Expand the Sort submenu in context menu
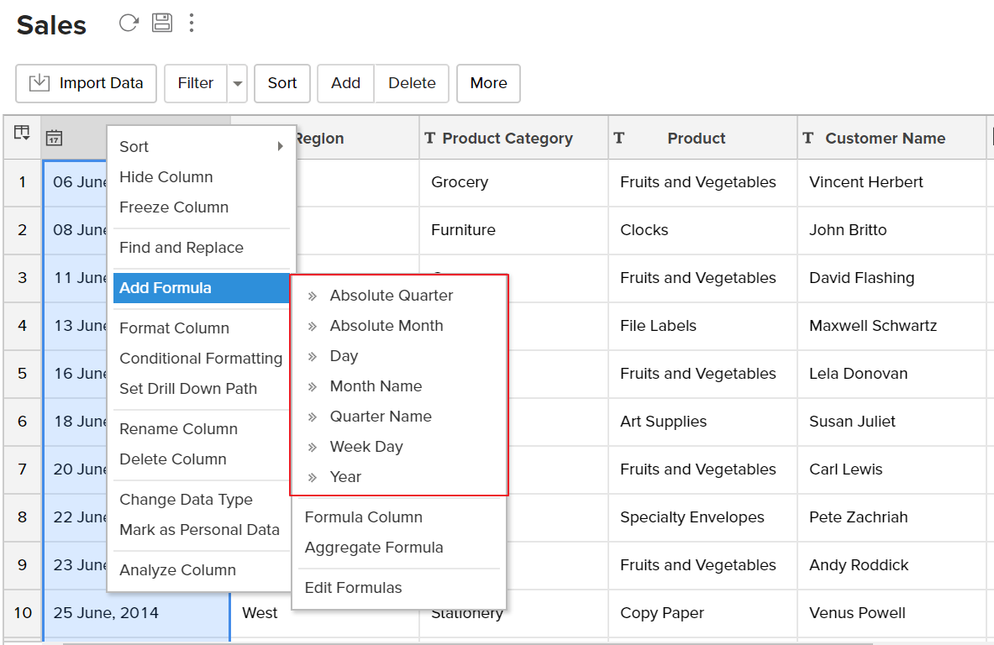This screenshot has height=645, width=994. pos(202,147)
